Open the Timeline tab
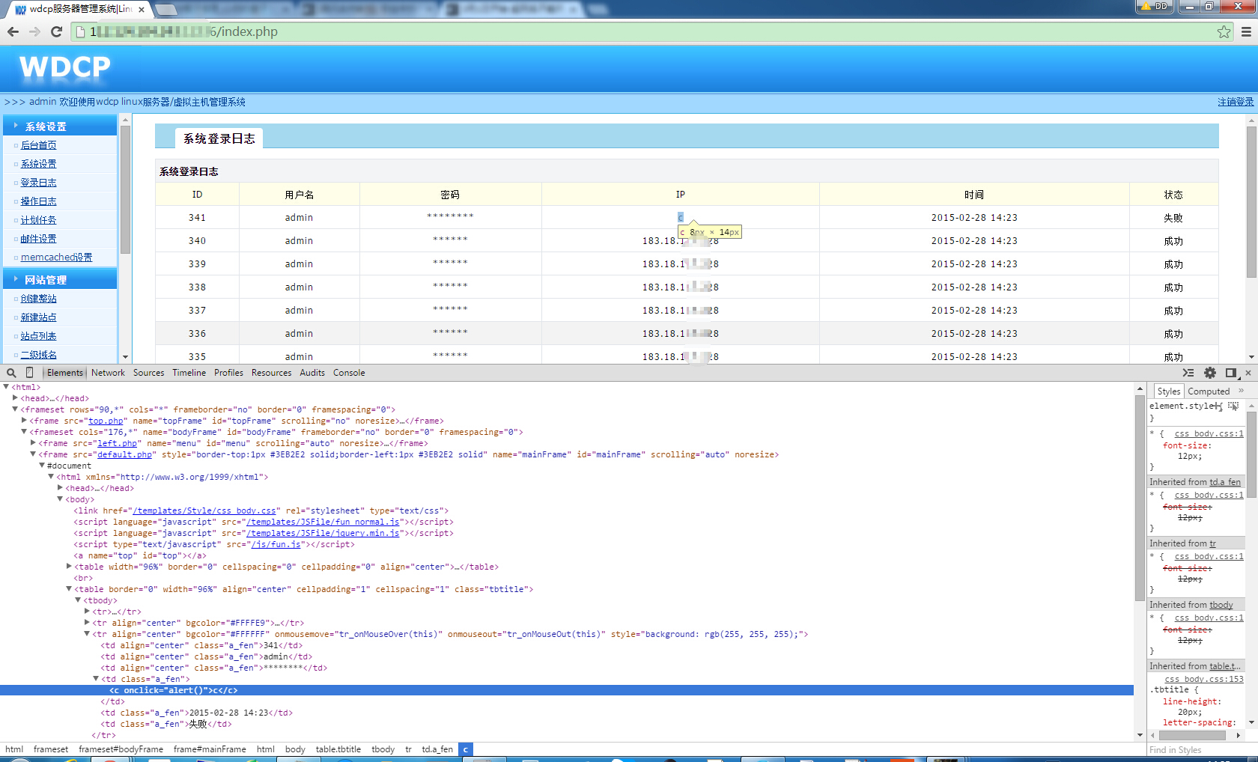Viewport: 1258px width, 762px height. coord(189,373)
